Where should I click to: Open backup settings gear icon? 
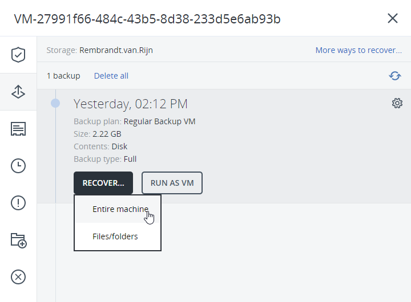(x=397, y=103)
